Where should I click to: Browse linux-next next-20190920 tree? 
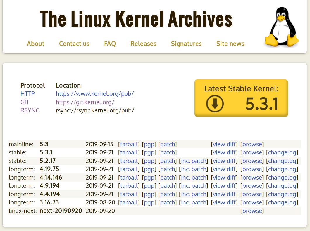coord(252,211)
